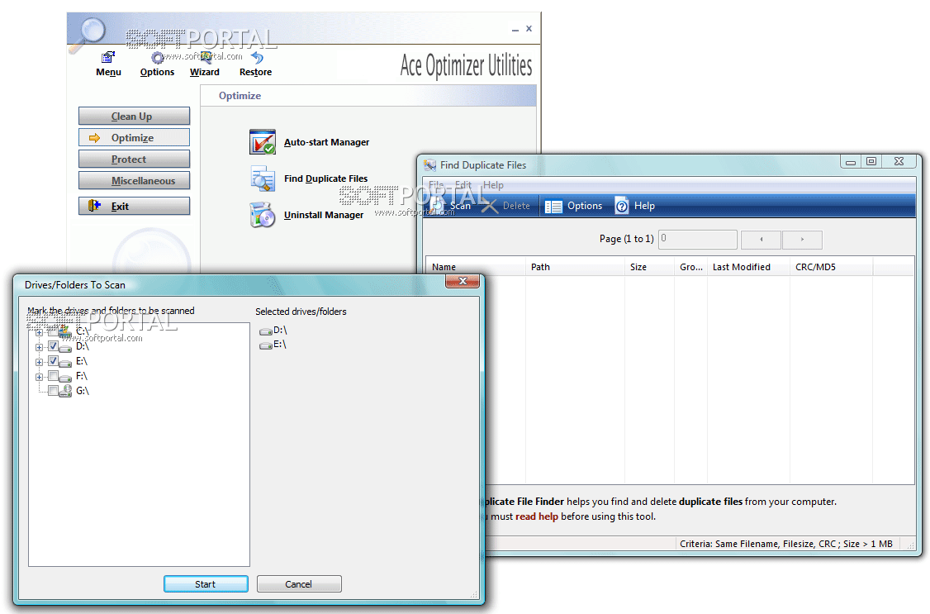Click the E:\ drive icon in Selected drives list
The image size is (930, 614).
(266, 345)
